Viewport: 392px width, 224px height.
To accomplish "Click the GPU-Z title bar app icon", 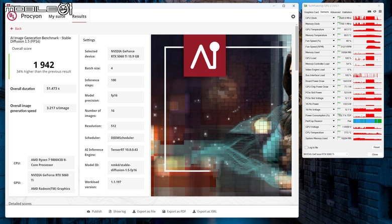I will pos(306,6).
